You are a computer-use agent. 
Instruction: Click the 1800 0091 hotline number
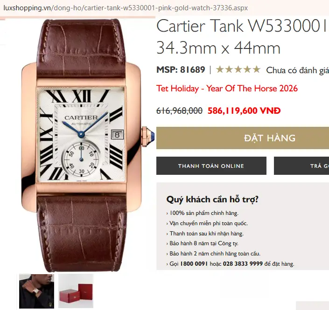[x=194, y=264]
